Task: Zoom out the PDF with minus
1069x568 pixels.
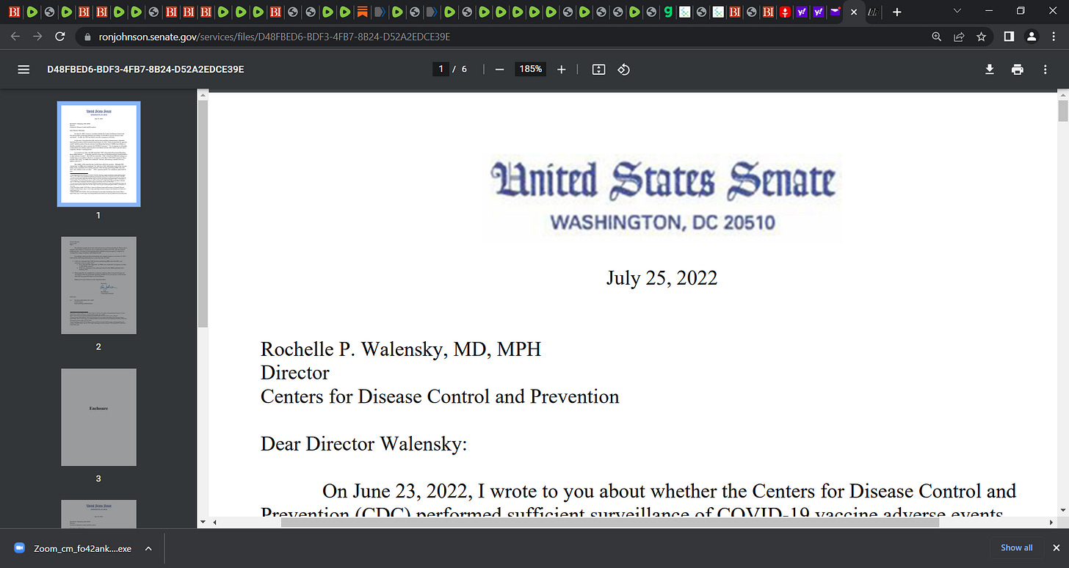Action: (499, 69)
